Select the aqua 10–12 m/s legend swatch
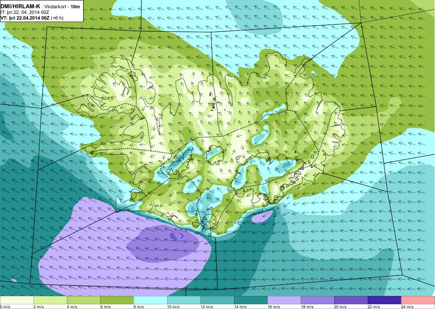The height and width of the screenshot is (309, 435). pyautogui.click(x=184, y=300)
